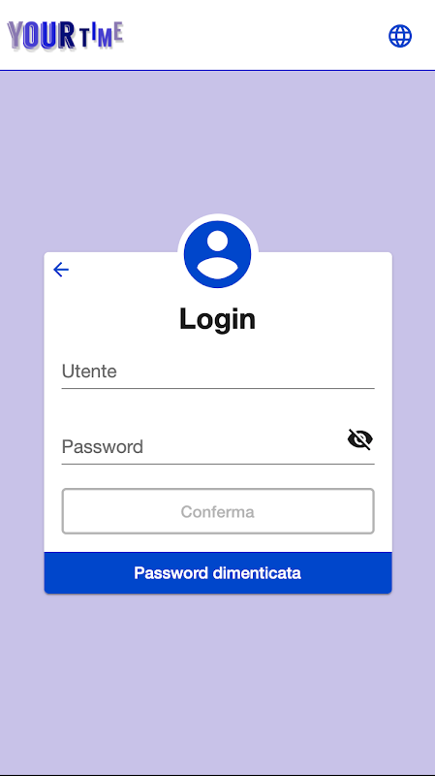The image size is (435, 776).
Task: Select the Utente placeholder label
Action: tap(89, 372)
